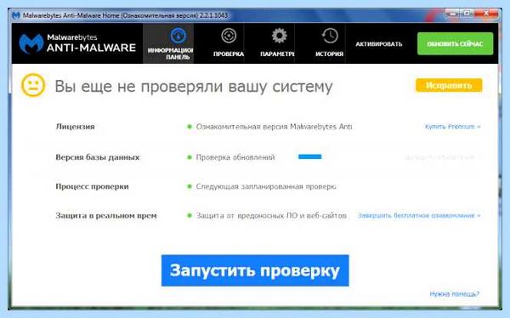Click the green Обновить сейчас button
Image resolution: width=510 pixels, height=318 pixels.
455,43
